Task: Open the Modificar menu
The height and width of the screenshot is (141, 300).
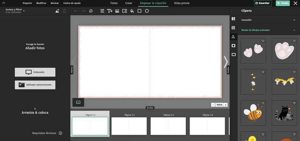Action: coord(41,3)
